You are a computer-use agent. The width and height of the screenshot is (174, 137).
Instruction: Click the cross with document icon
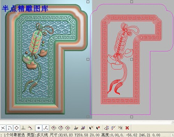pyautogui.click(x=120, y=128)
